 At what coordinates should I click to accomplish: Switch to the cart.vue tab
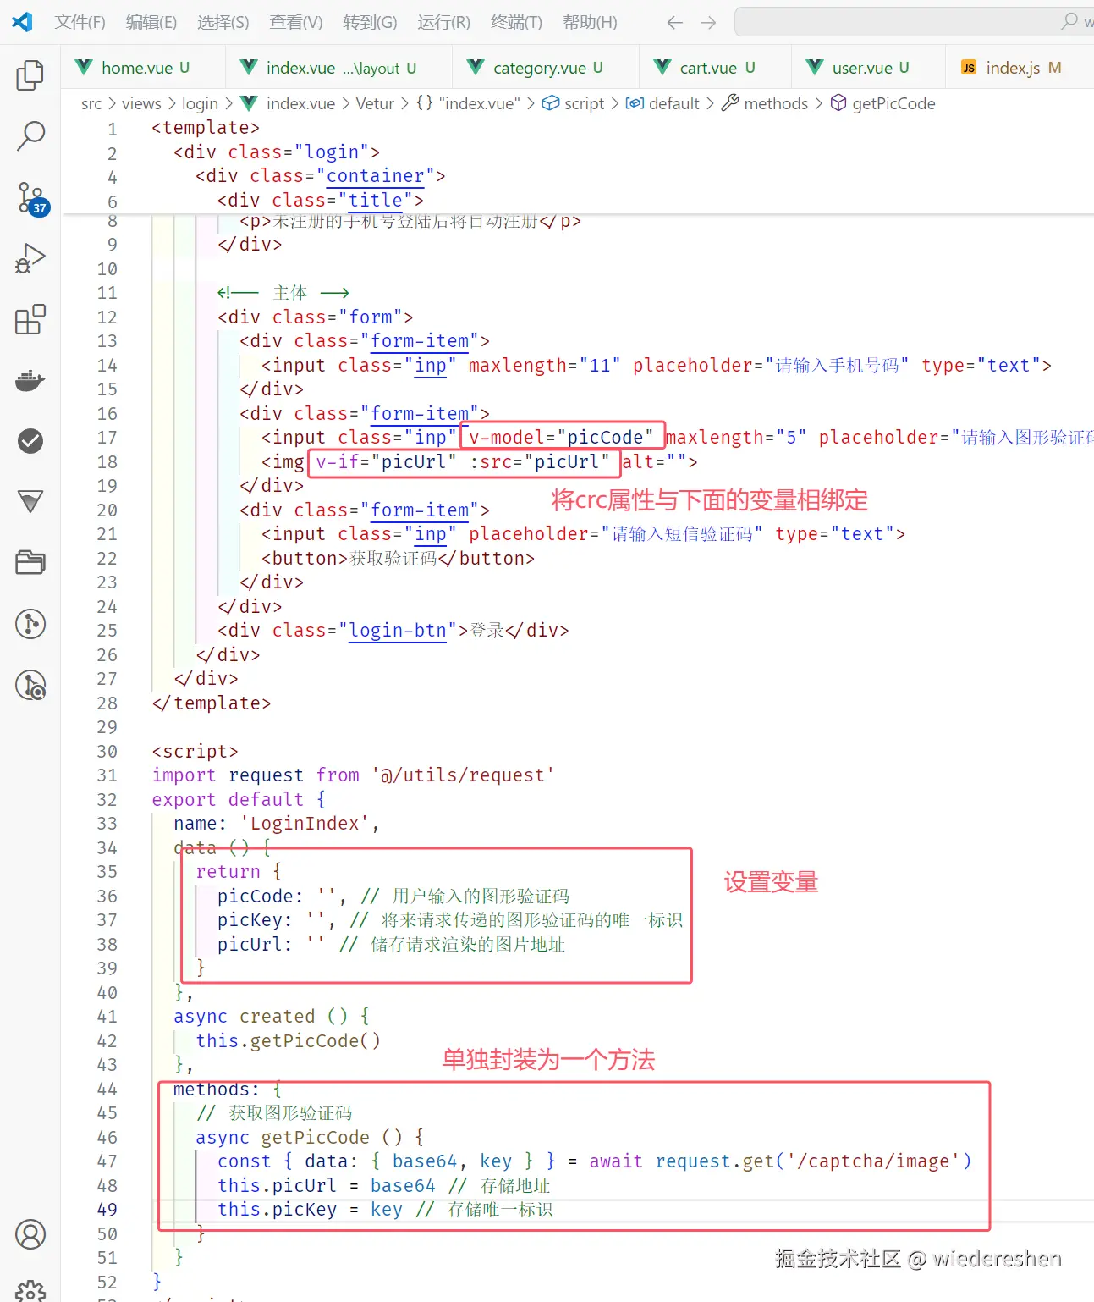click(715, 68)
